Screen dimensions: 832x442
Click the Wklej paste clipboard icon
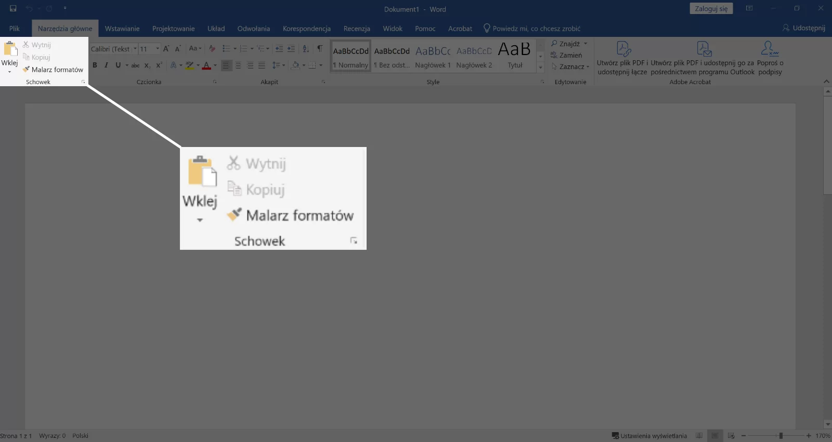point(10,48)
